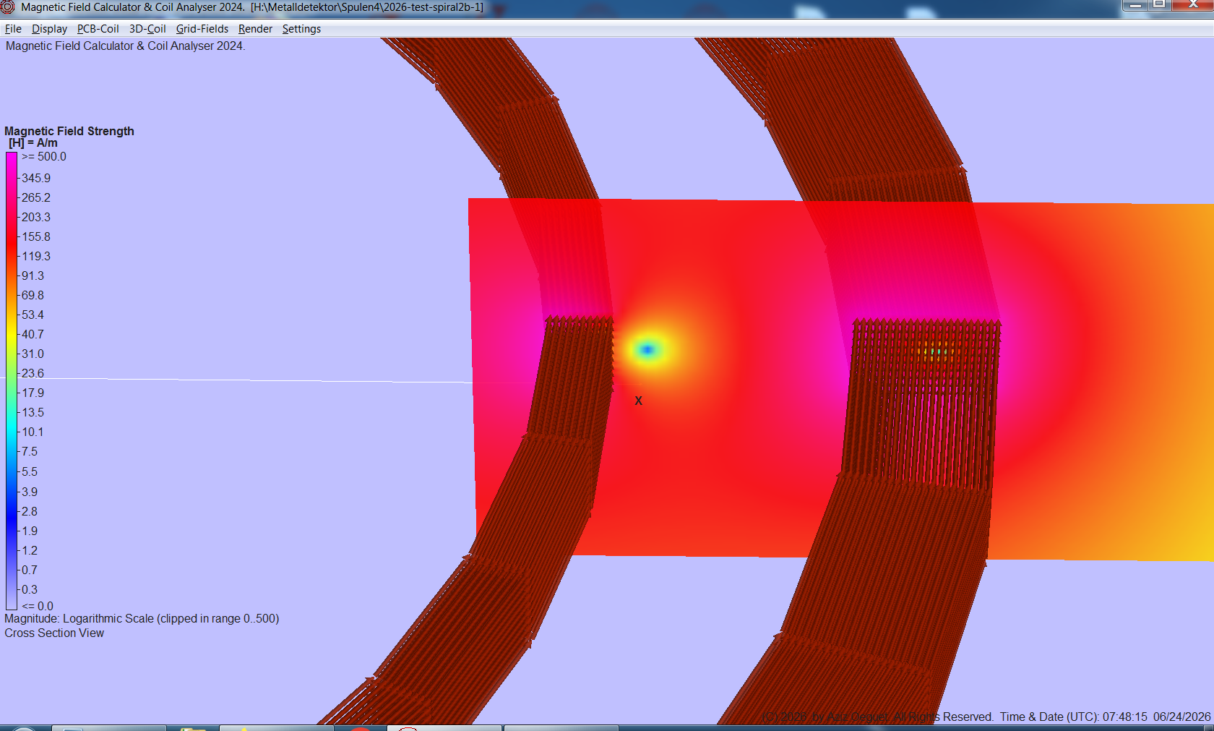Open the PCB-Coil menu
Viewport: 1214px width, 731px height.
click(x=98, y=29)
